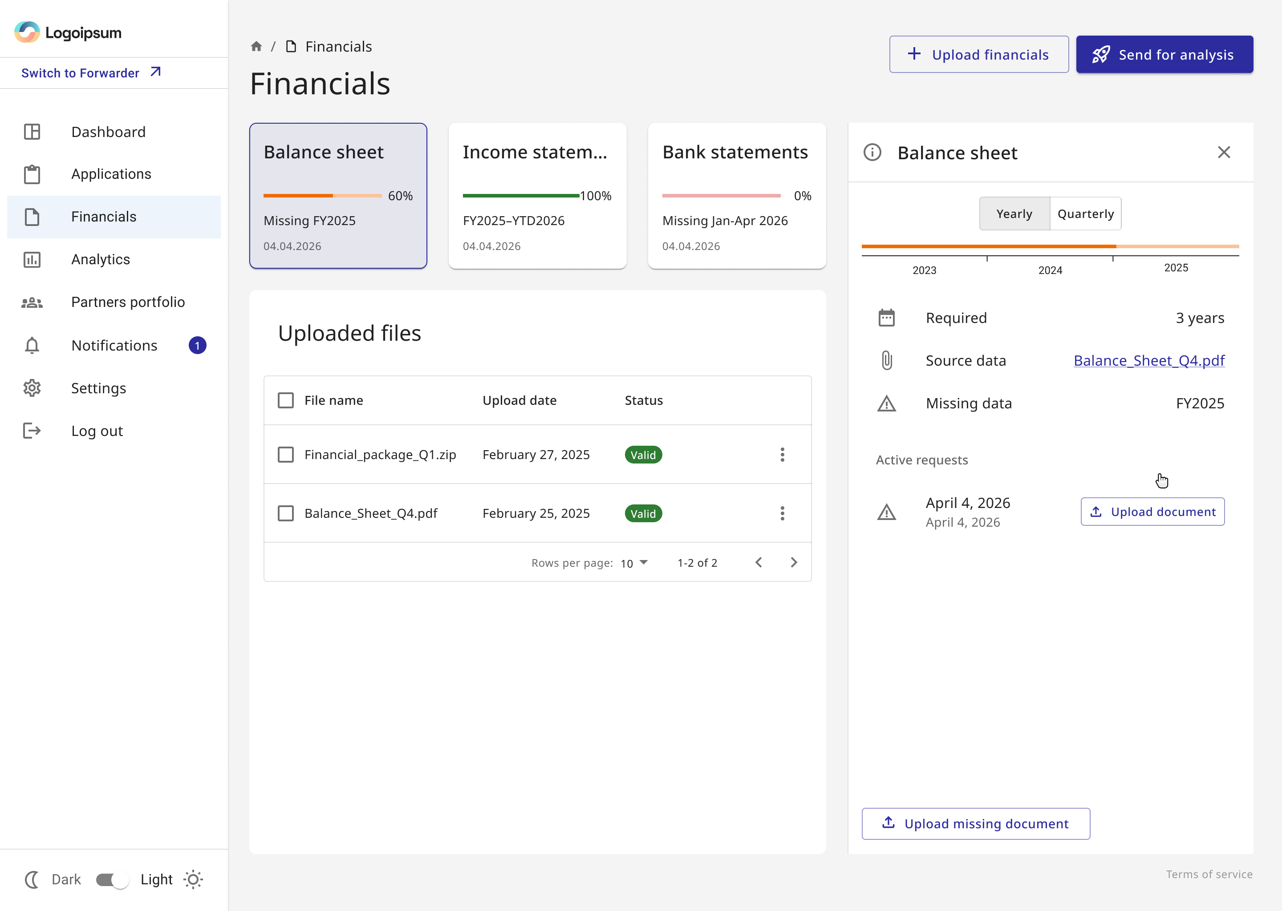Click Upload financials button
1282x911 pixels.
click(979, 54)
